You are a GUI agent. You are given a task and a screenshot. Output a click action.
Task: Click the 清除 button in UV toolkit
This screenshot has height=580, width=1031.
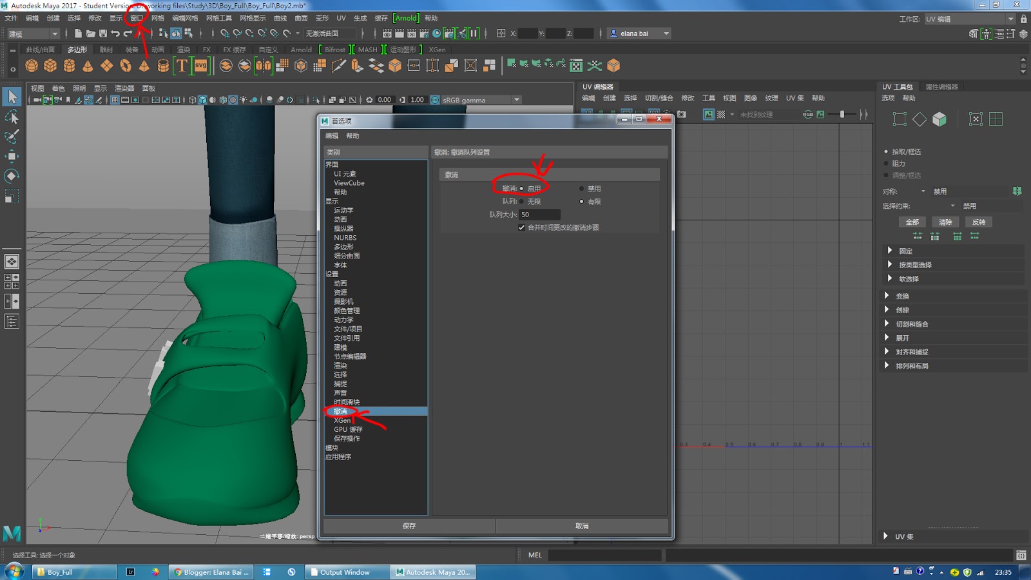pyautogui.click(x=945, y=222)
